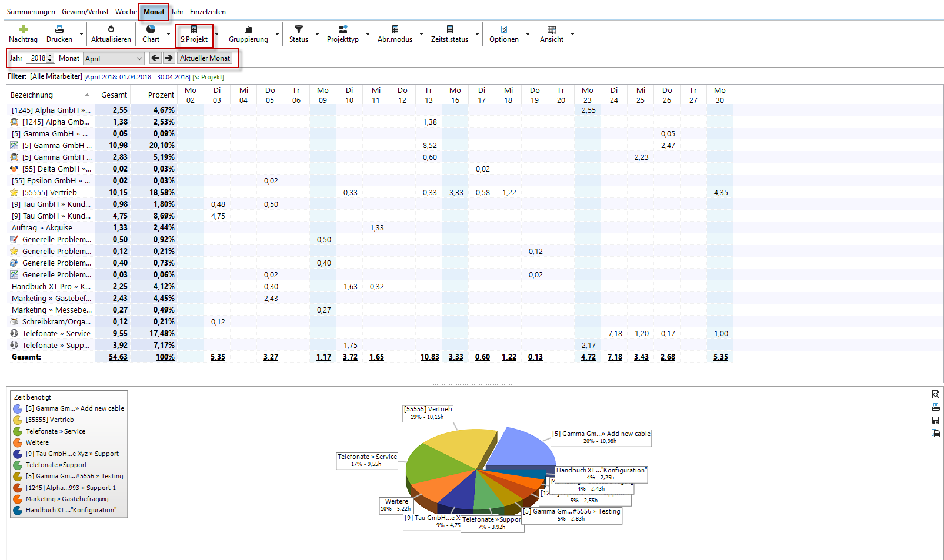Screen dimensions: 944x560
Task: Jump to Aktueller Monat
Action: coord(205,58)
